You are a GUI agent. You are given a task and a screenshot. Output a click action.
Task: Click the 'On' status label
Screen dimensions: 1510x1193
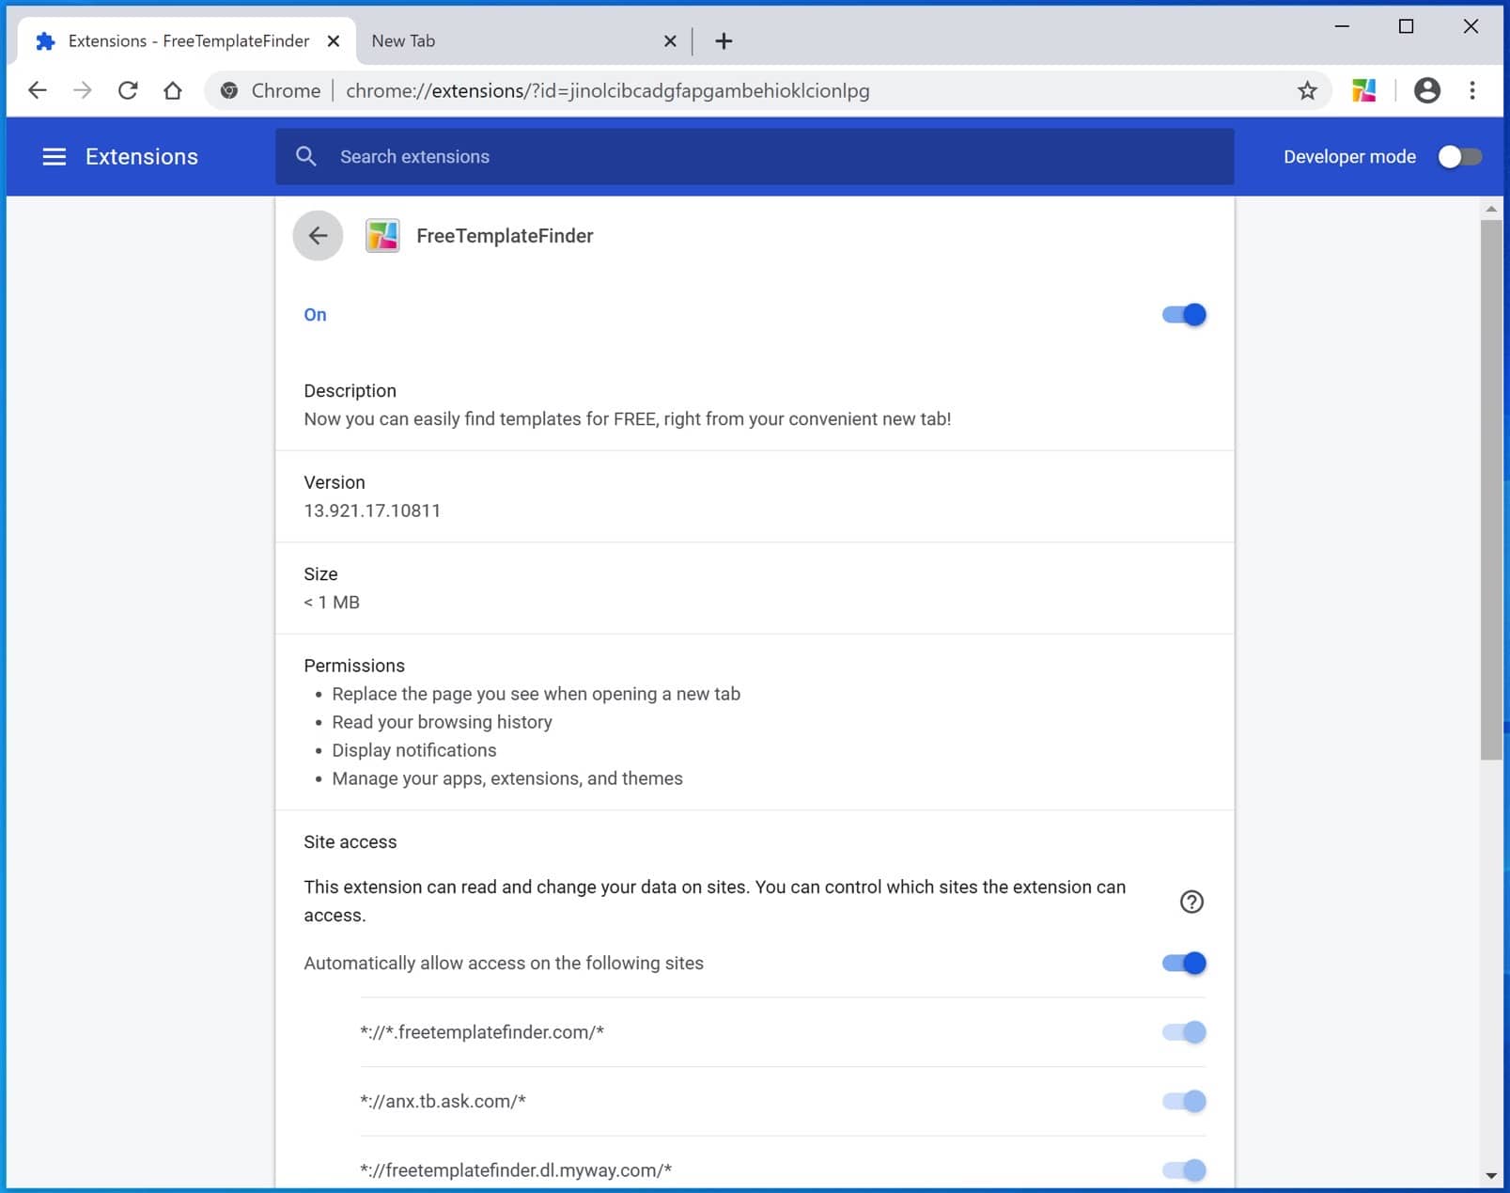pyautogui.click(x=315, y=315)
